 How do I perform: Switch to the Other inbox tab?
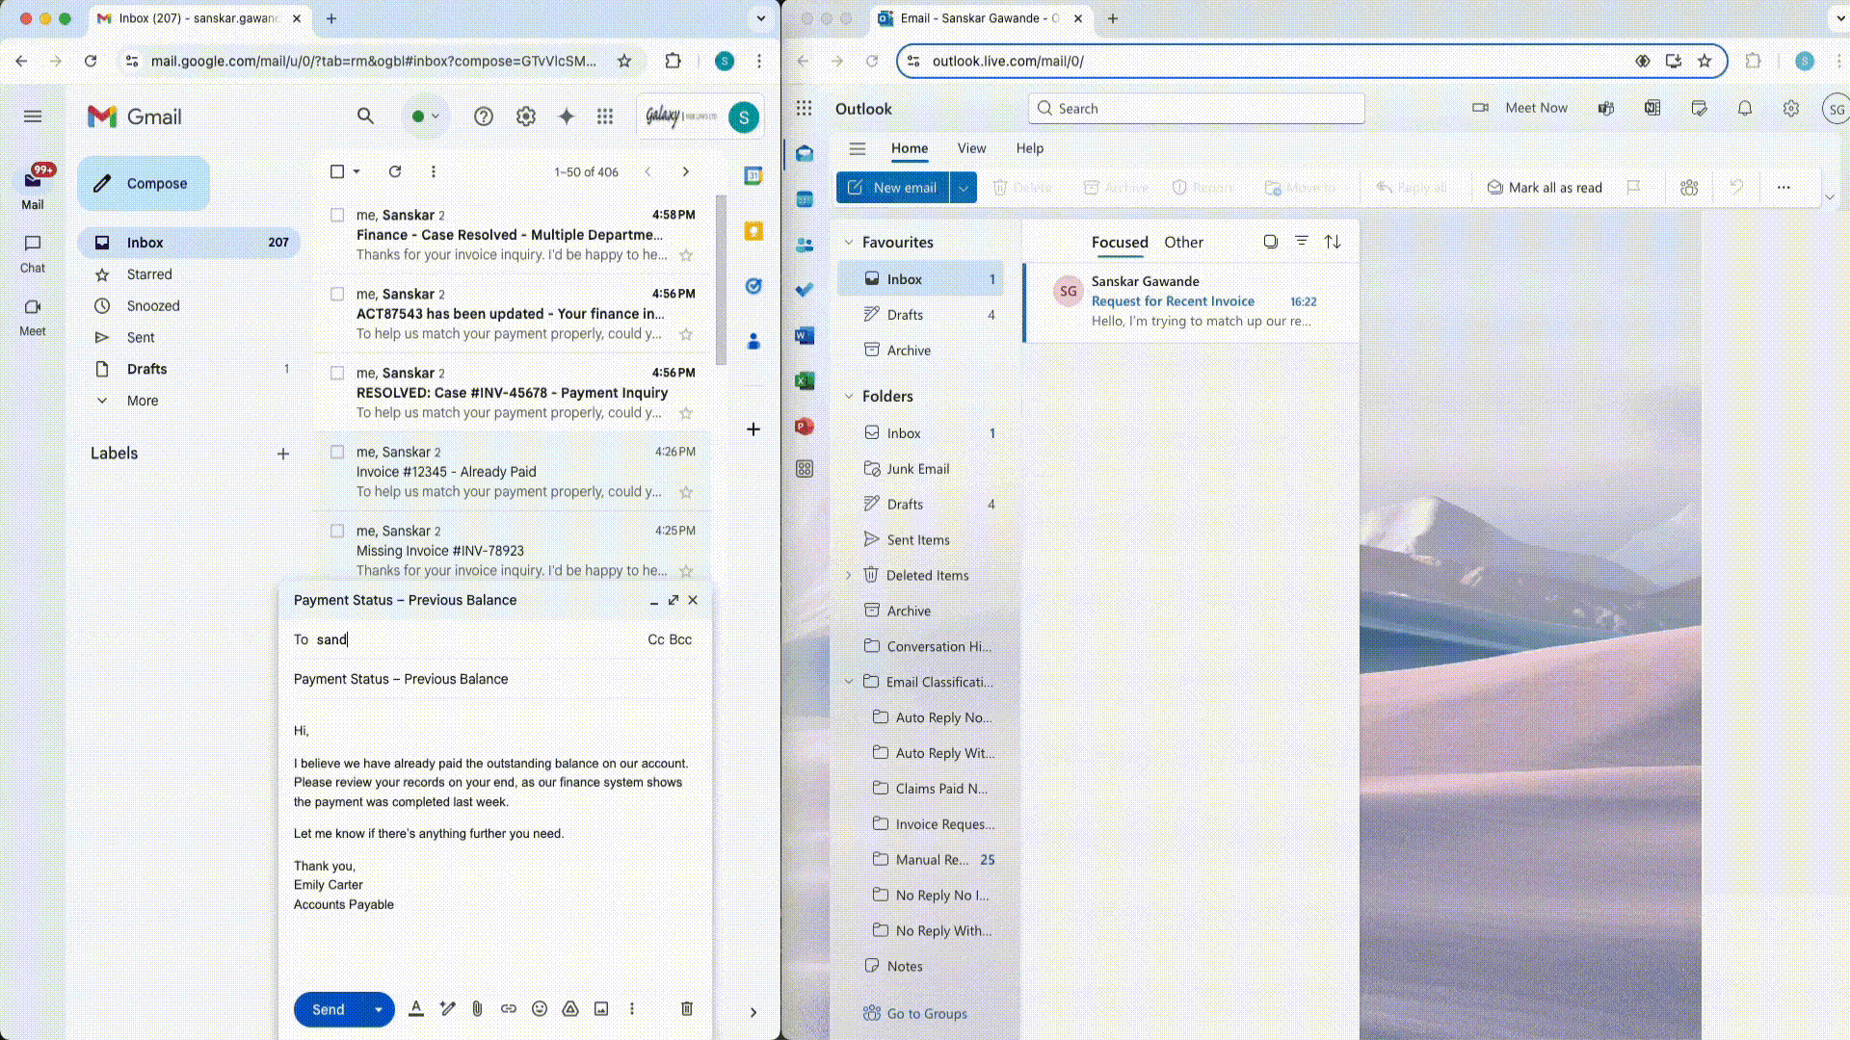tap(1183, 243)
